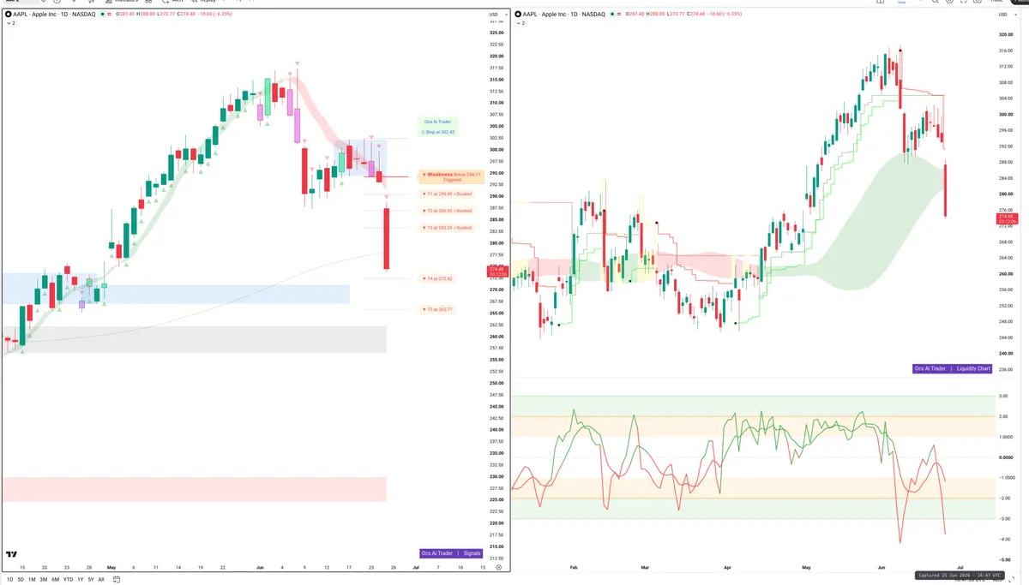This screenshot has width=1029, height=585.
Task: Click the T2 at 286.92 Booked label
Action: pos(447,211)
